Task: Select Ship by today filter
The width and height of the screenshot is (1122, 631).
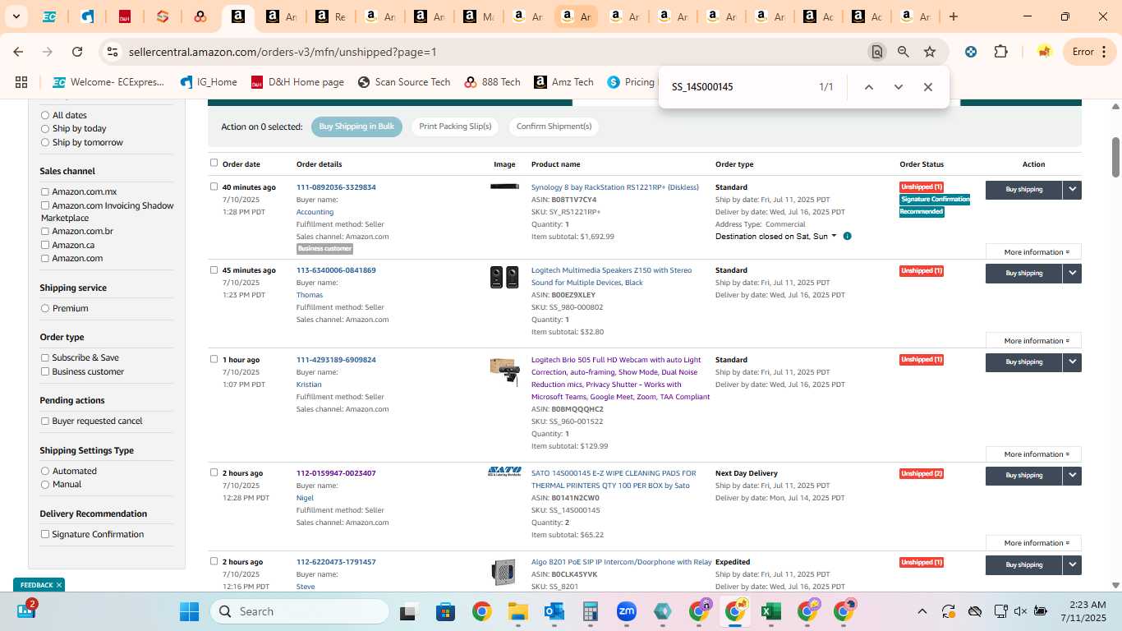Action: click(x=45, y=128)
